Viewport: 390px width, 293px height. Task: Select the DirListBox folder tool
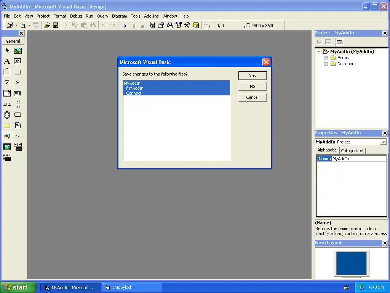7,125
